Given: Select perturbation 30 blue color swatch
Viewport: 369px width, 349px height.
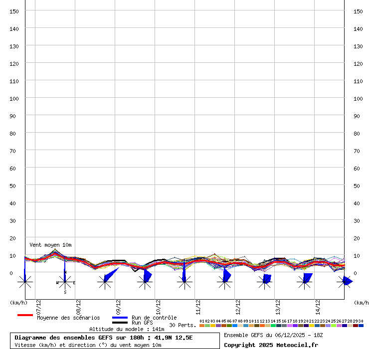Looking at the screenshot, I should coord(361,326).
